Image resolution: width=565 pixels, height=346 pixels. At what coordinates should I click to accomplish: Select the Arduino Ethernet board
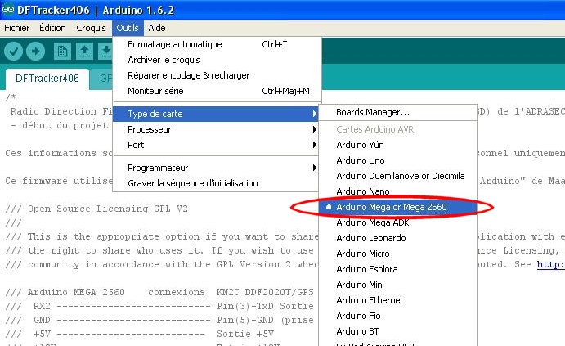398,300
